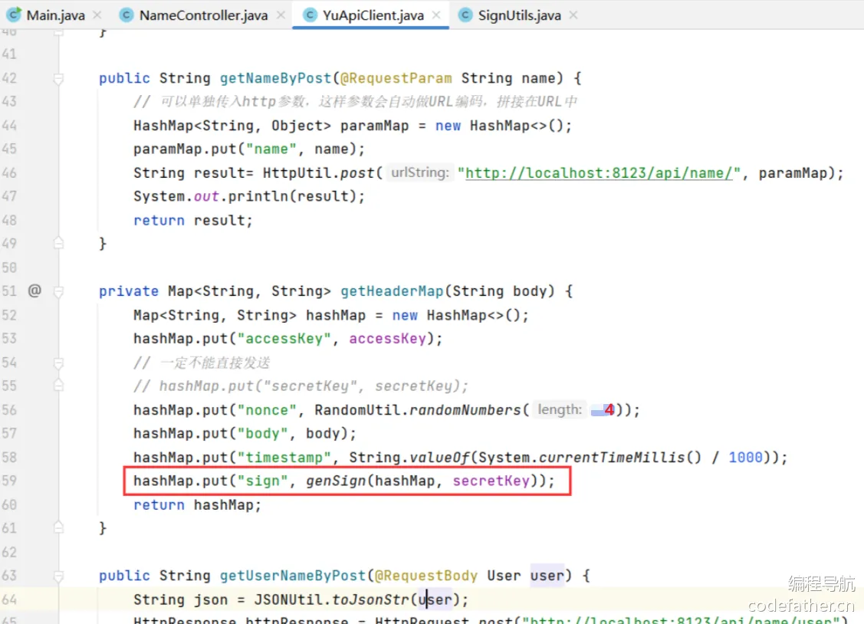Viewport: 864px width, 624px height.
Task: Click HttpUtil.post on line 46
Action: click(318, 173)
